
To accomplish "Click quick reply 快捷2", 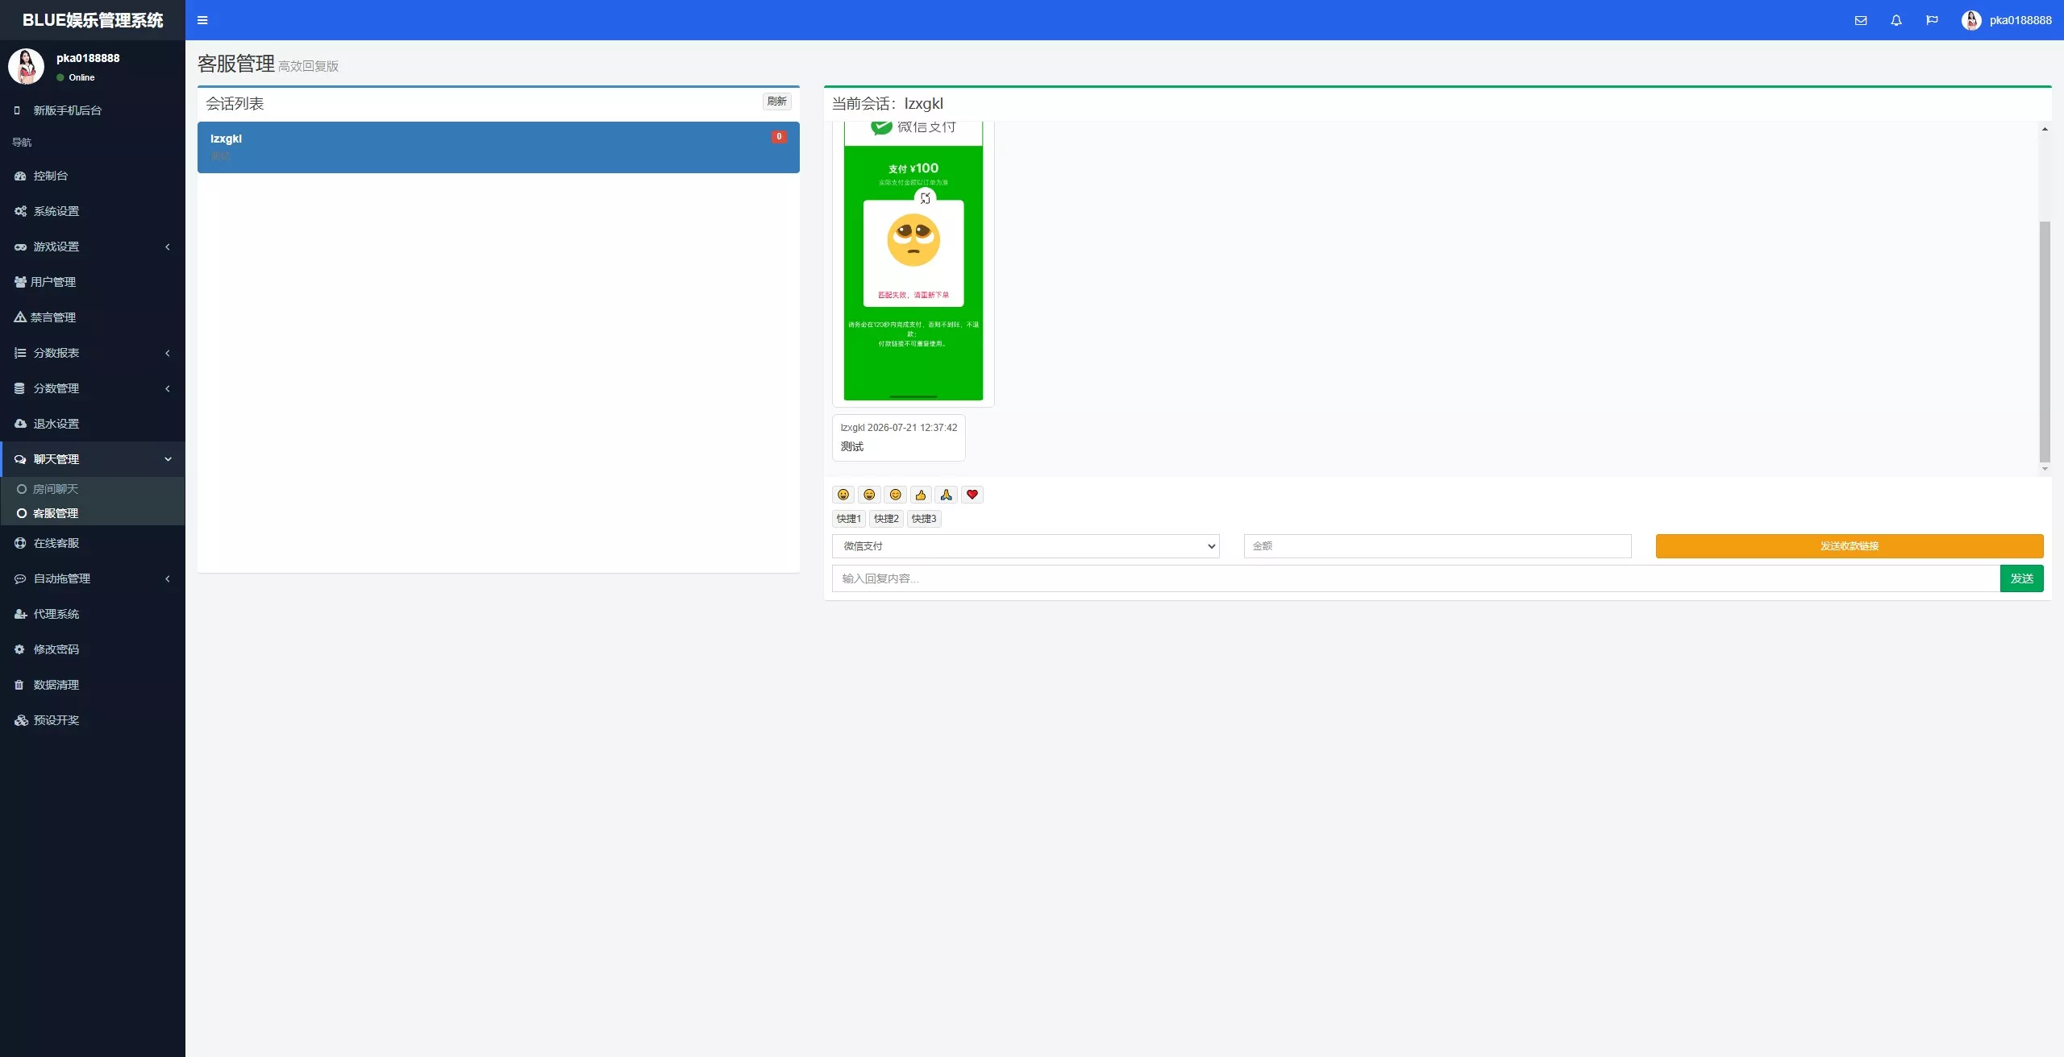I will click(x=886, y=519).
